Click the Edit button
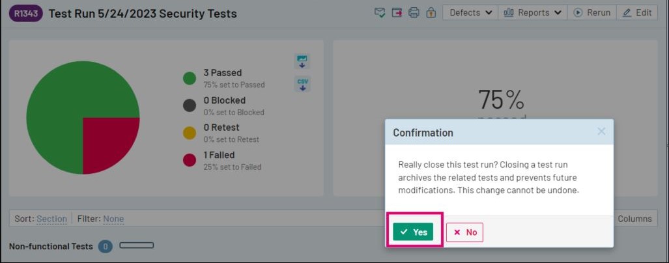This screenshot has width=669, height=263. click(636, 13)
